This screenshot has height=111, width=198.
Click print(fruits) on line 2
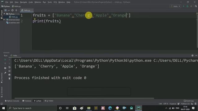[47, 21]
